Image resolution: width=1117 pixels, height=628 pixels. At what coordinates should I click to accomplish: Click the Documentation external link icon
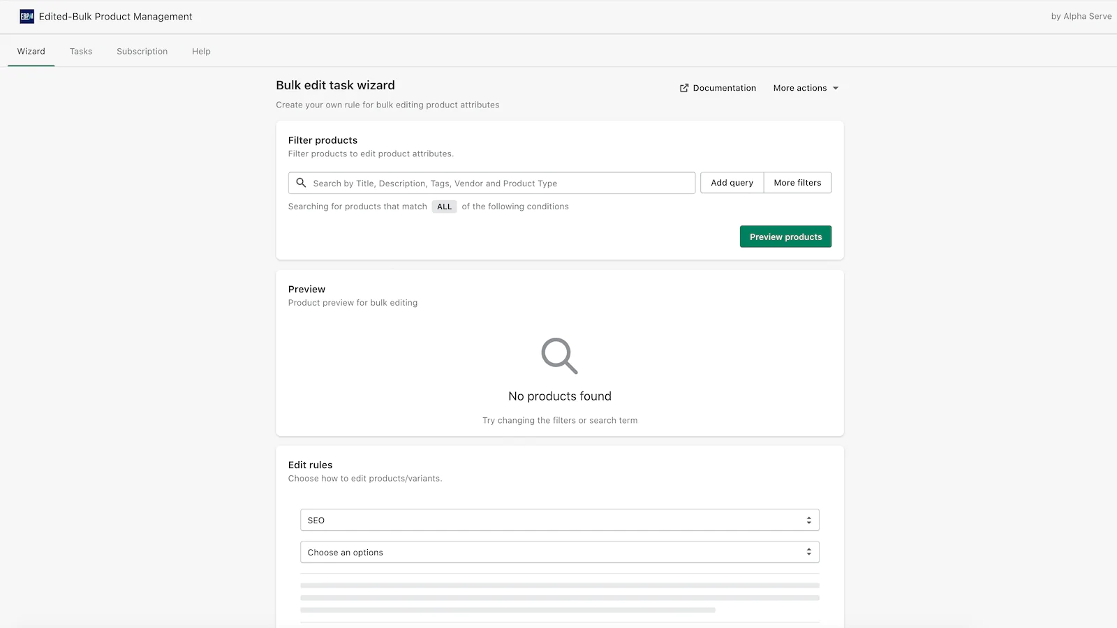pyautogui.click(x=684, y=88)
